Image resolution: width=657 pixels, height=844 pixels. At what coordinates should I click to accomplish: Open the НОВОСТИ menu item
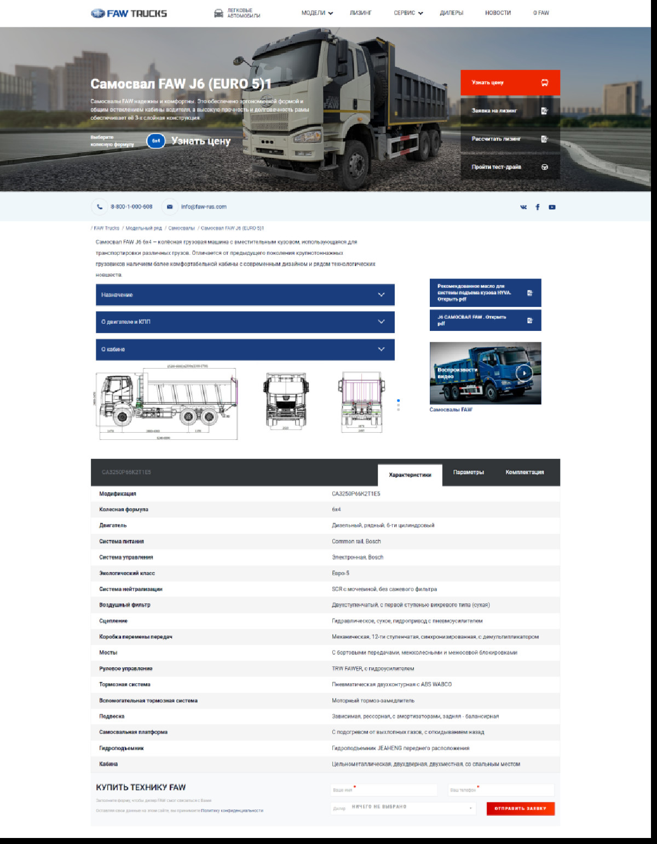click(x=498, y=13)
